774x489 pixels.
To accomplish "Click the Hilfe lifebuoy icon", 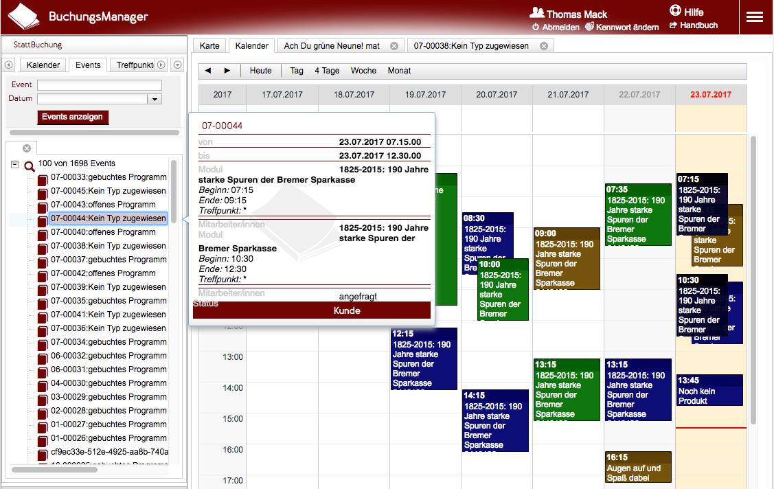I will click(x=675, y=11).
